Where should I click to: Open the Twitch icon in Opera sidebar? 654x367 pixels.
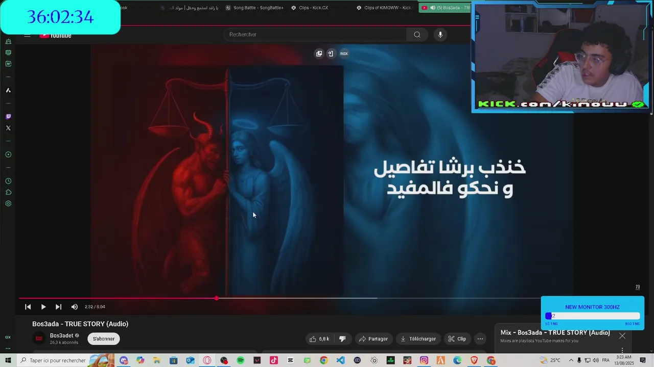pos(8,117)
